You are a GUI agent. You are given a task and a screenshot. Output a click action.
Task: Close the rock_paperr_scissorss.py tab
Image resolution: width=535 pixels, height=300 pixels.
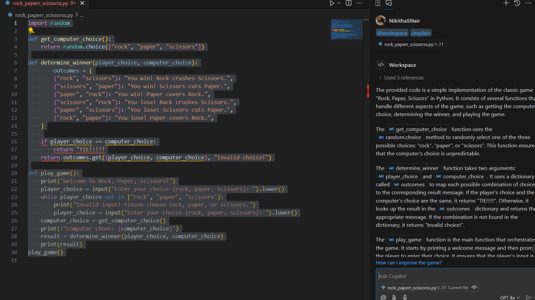click(82, 3)
